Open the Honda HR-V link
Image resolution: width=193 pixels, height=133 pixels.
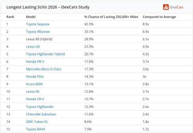click(x=35, y=62)
